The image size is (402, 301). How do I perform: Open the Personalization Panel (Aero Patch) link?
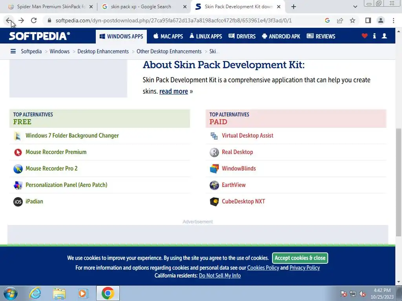pyautogui.click(x=66, y=185)
